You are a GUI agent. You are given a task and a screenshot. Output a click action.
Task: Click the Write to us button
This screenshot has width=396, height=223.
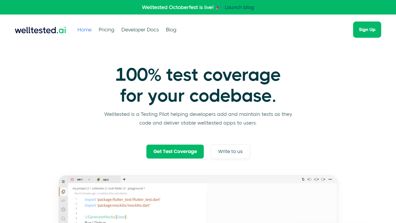(230, 152)
